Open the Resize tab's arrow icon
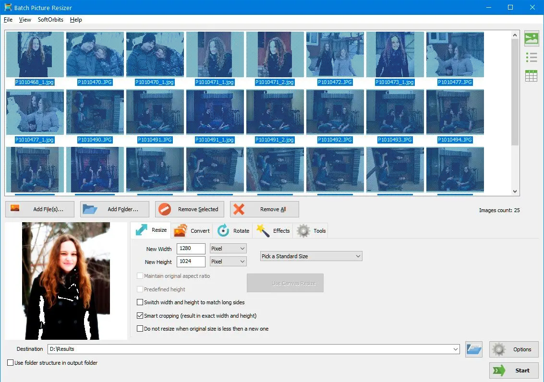Image resolution: width=544 pixels, height=382 pixels. pos(142,230)
